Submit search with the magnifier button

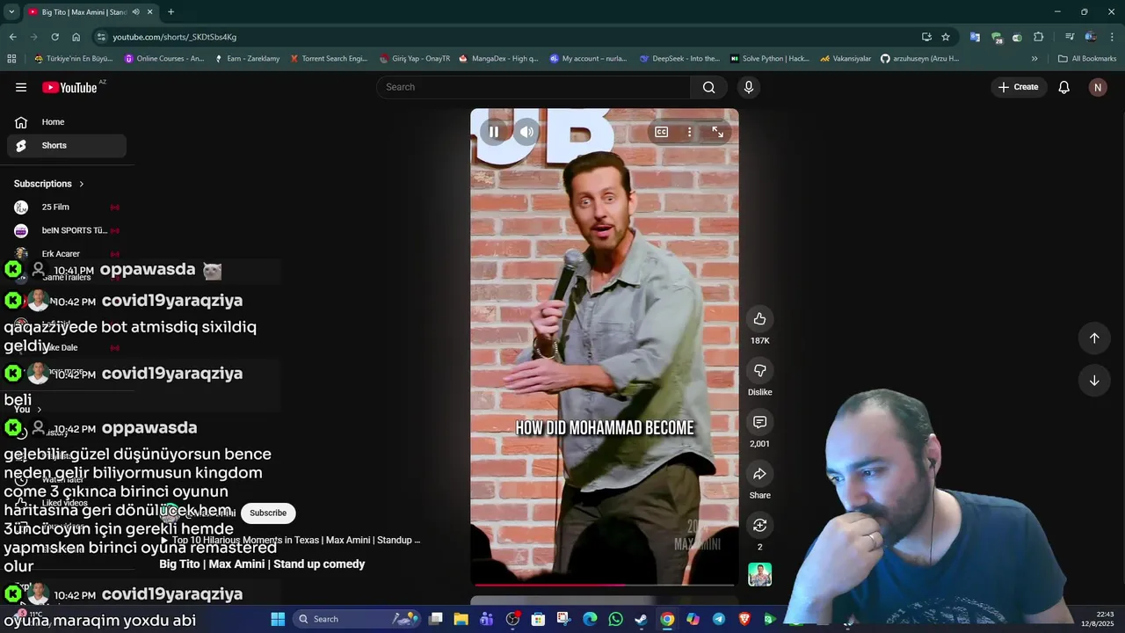coord(708,87)
